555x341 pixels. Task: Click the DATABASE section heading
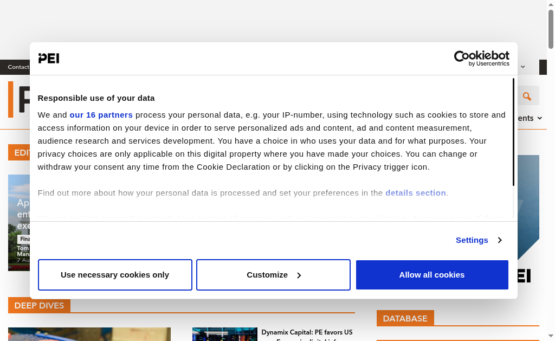405,318
